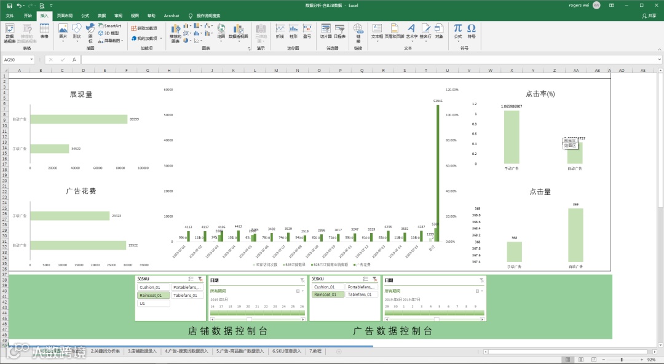
Task: Insert a line sparkline (折线)
Action: (280, 31)
